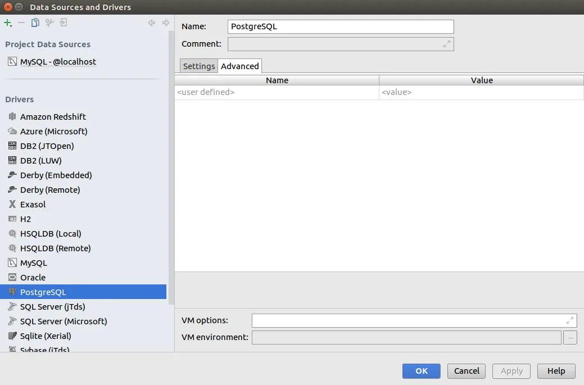This screenshot has height=385, width=584.
Task: Click the Comment input field
Action: pos(341,44)
